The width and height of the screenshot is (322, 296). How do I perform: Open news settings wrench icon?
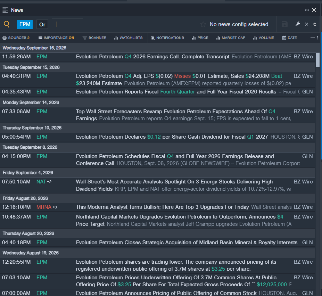(298, 24)
